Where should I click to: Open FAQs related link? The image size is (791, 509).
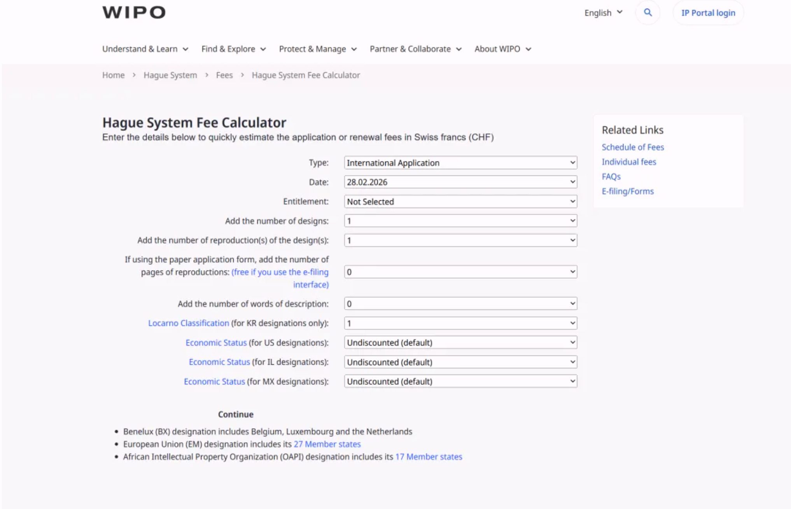(x=611, y=177)
